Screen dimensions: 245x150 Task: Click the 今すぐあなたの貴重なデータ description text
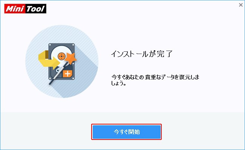pyautogui.click(x=155, y=77)
